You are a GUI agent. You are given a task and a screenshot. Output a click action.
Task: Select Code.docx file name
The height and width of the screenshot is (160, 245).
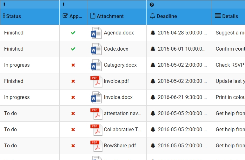[x=116, y=49]
